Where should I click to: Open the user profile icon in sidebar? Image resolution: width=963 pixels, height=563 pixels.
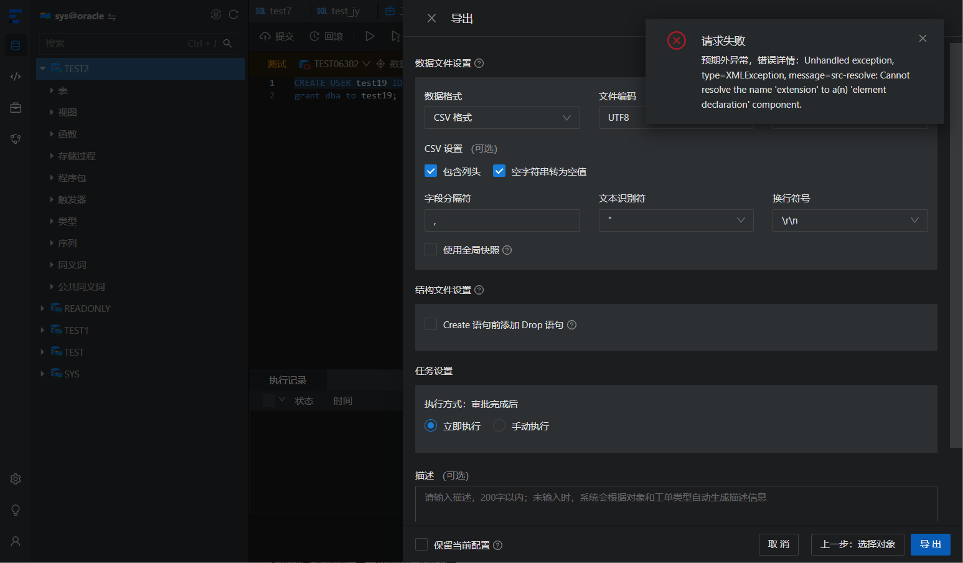point(16,541)
